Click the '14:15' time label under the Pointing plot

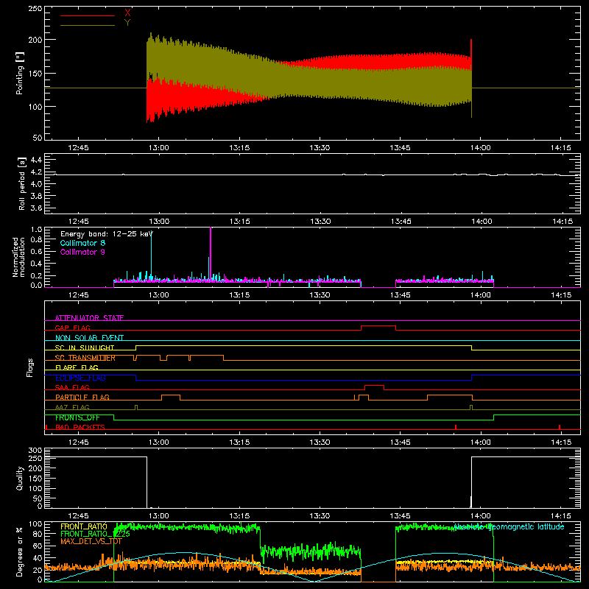tap(561, 148)
